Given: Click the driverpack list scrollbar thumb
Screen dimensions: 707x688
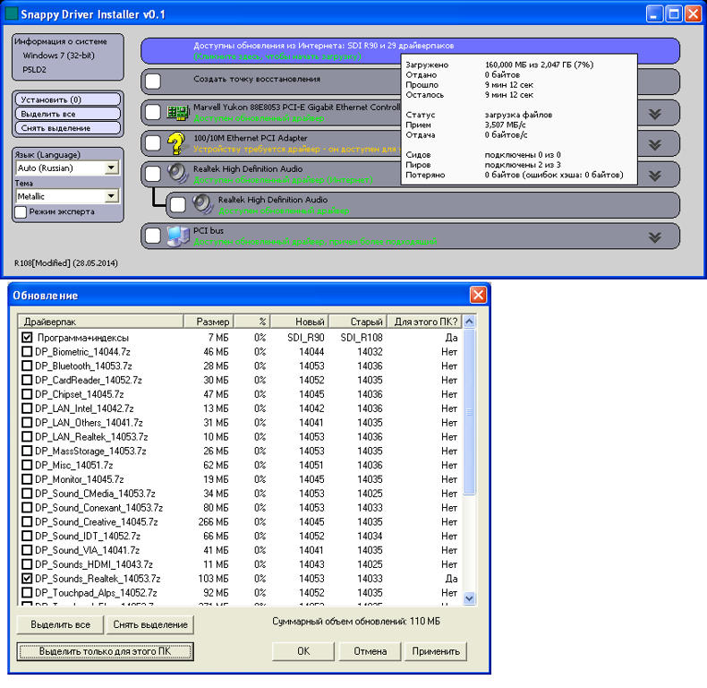Looking at the screenshot, I should coord(469,412).
